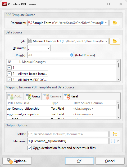
Task: Expand the Document dropdown arrow
Action: (106, 23)
